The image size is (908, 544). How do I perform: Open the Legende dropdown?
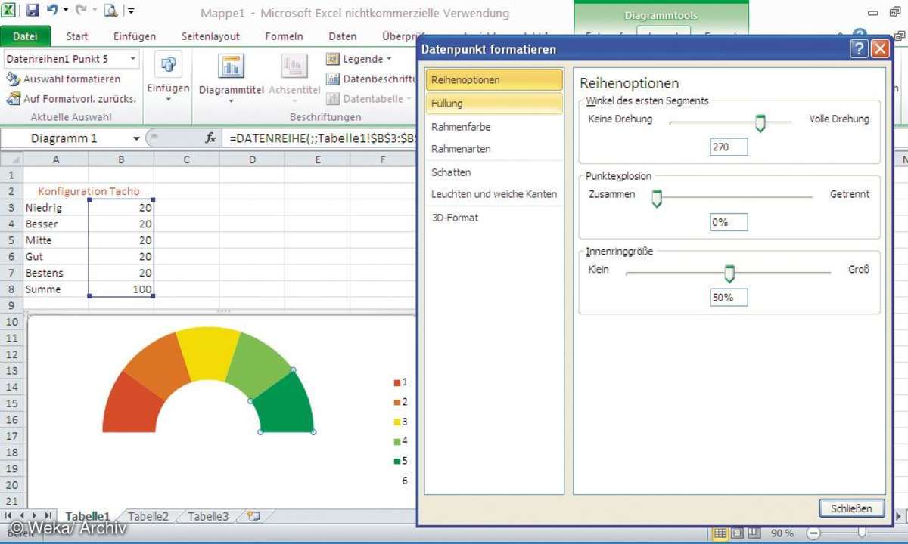[x=359, y=59]
